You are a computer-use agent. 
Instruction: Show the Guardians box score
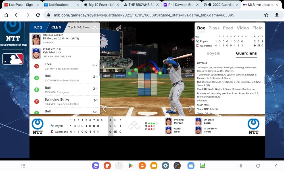246,53
